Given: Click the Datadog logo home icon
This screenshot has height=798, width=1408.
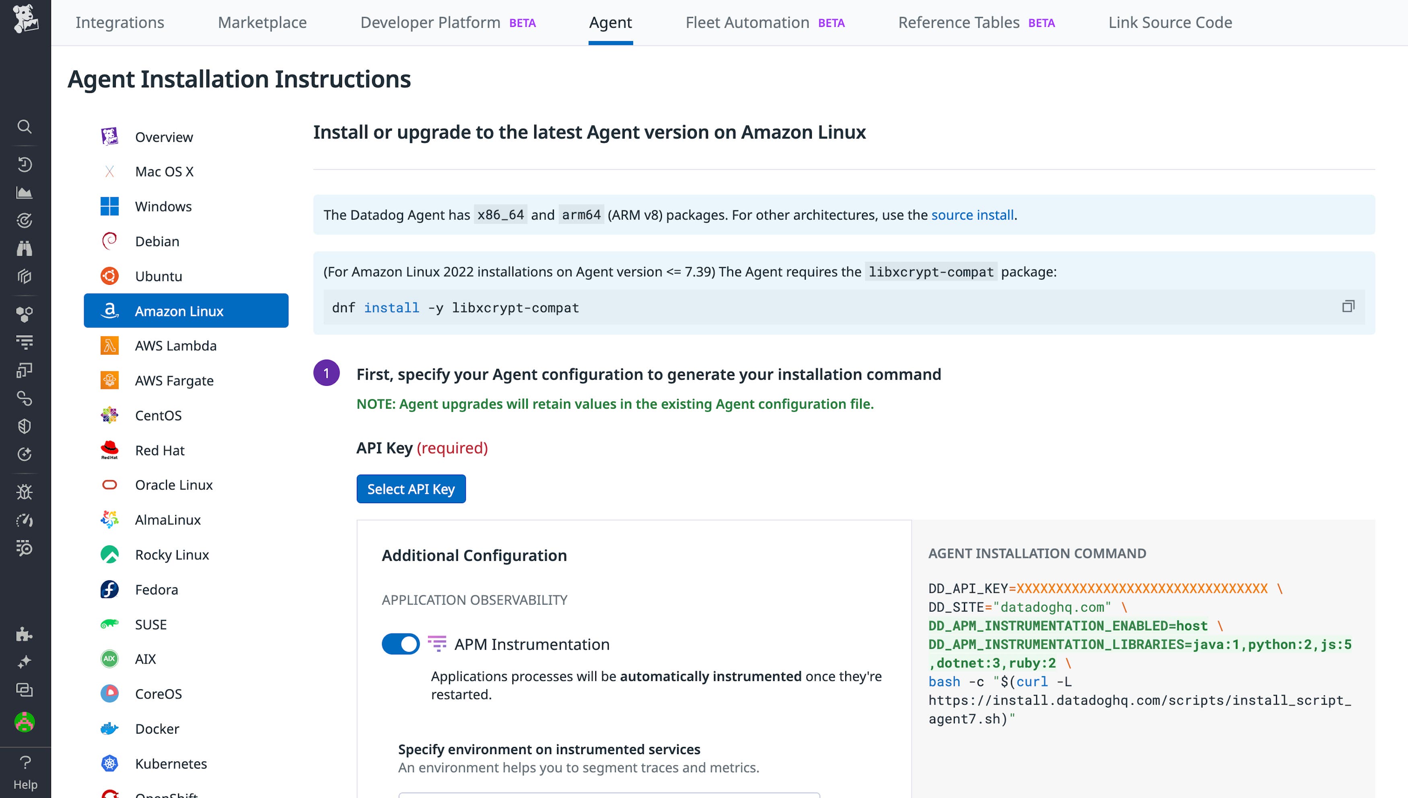Looking at the screenshot, I should [25, 19].
